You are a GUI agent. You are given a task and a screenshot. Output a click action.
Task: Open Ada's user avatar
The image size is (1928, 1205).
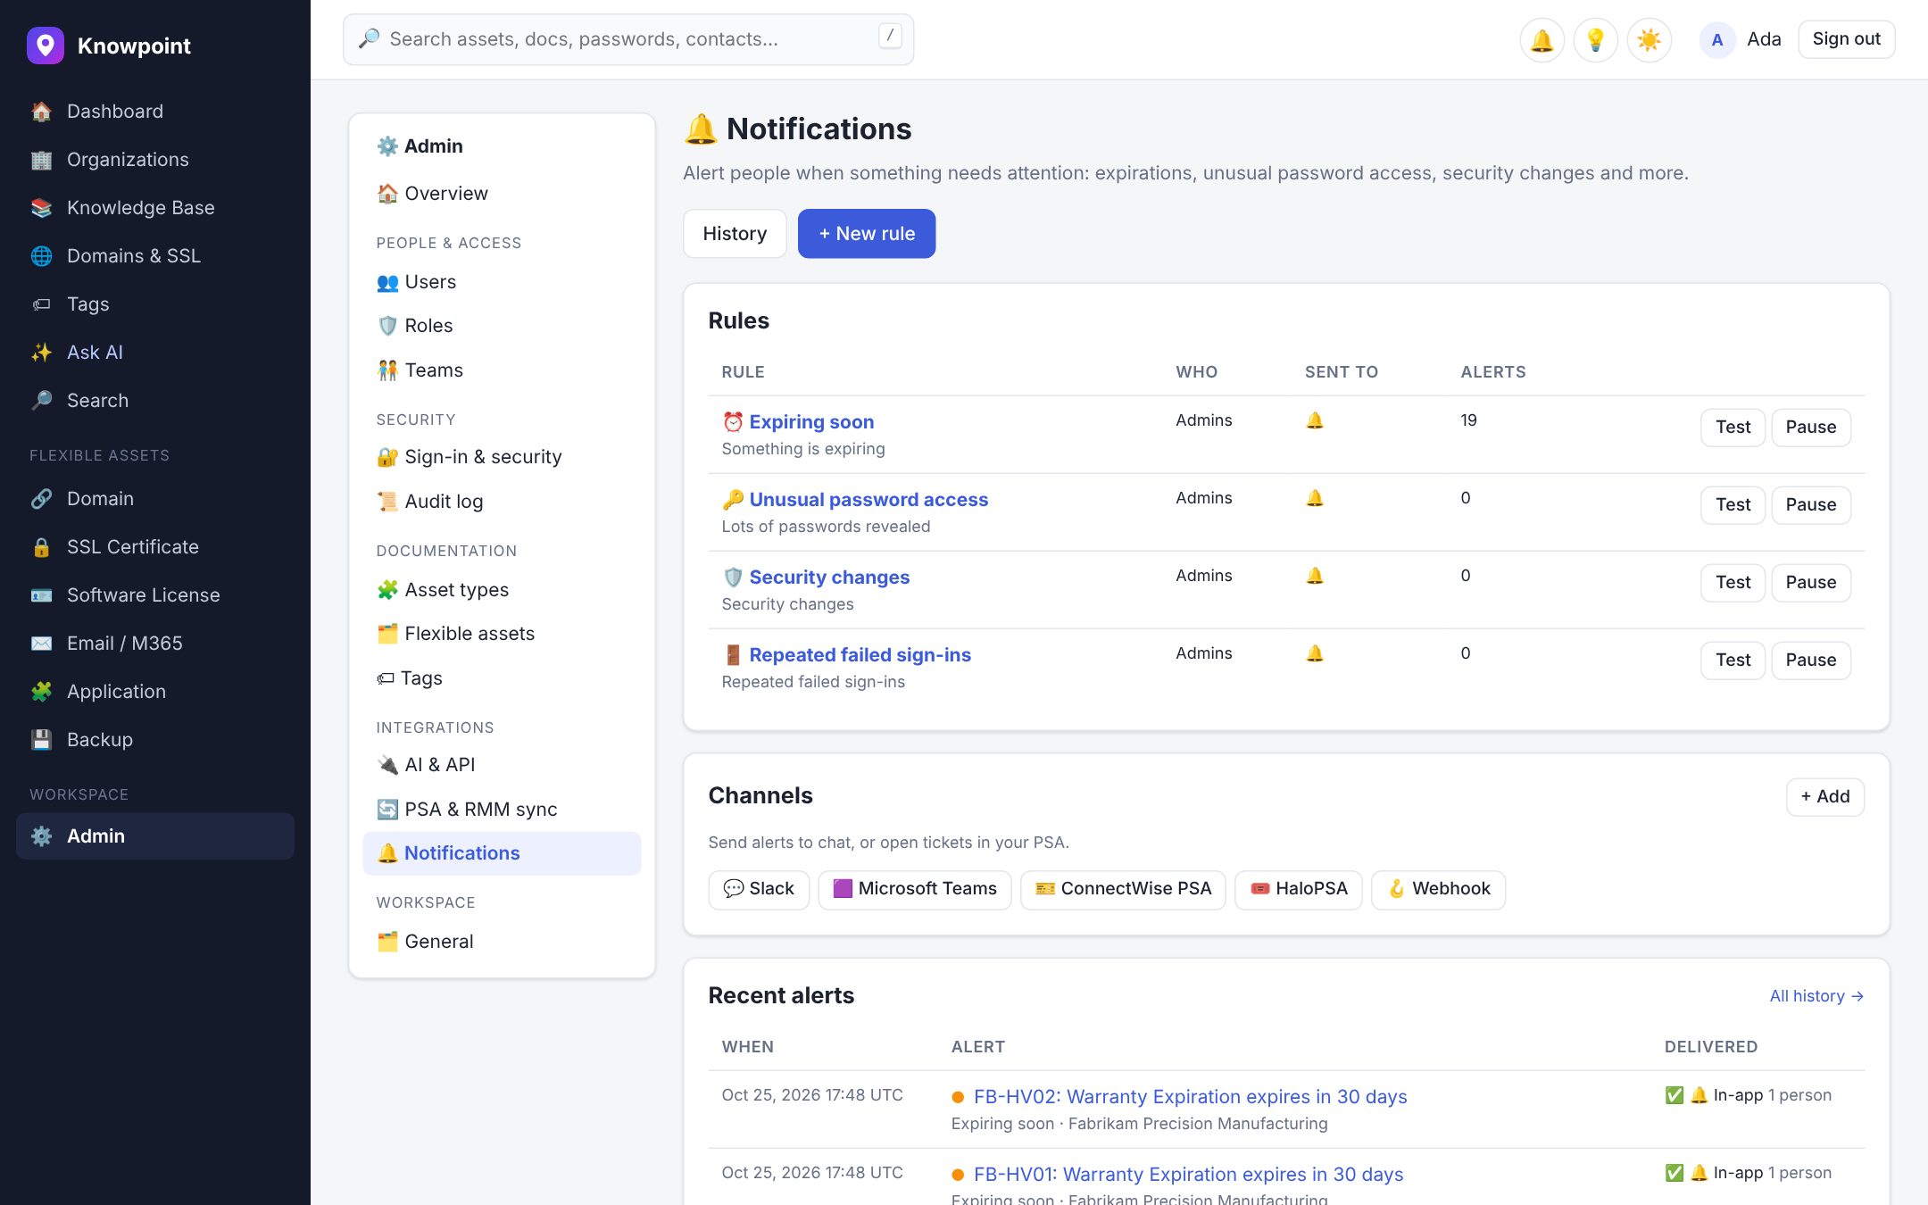pos(1716,40)
